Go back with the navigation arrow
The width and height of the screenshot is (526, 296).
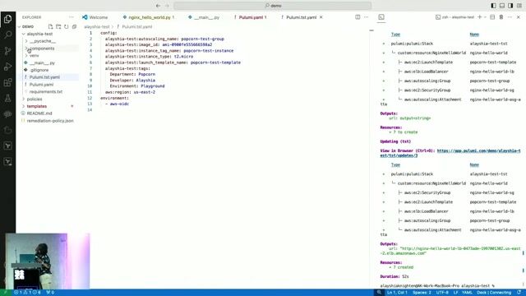158,6
